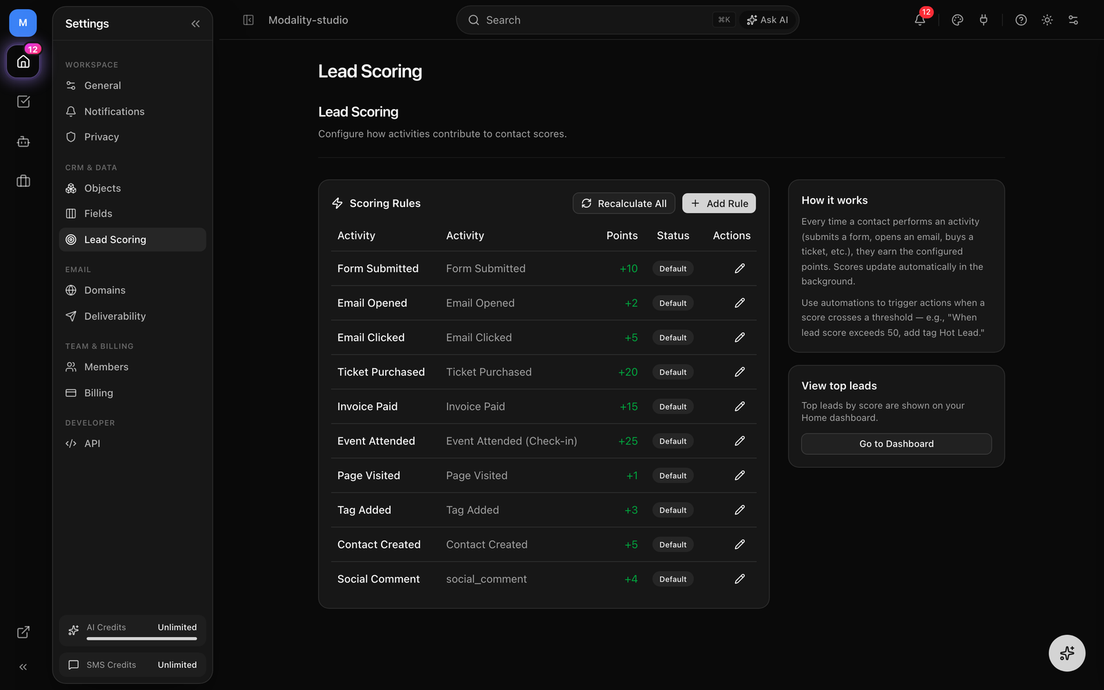The height and width of the screenshot is (690, 1104).
Task: Open the integrations plug icon
Action: pyautogui.click(x=983, y=20)
